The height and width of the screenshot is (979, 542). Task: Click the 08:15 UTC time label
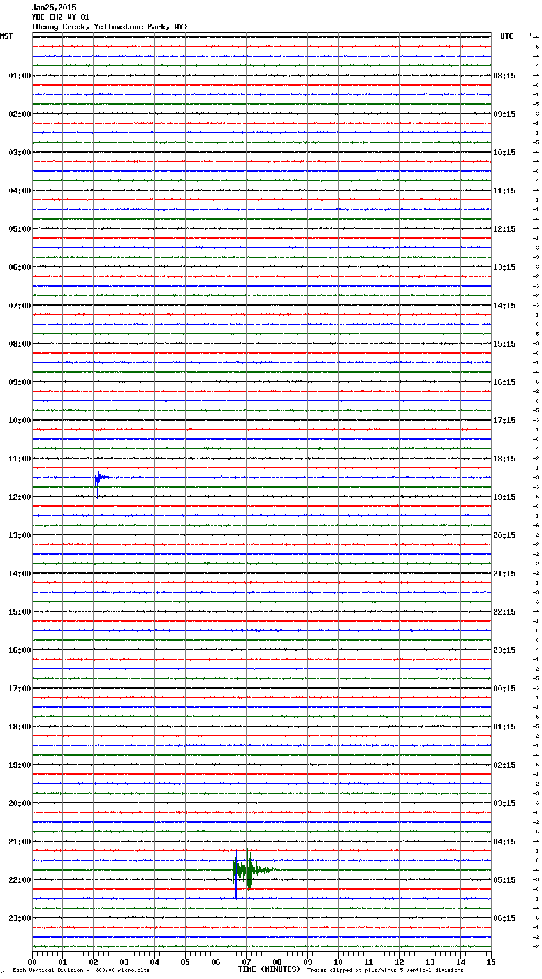[504, 76]
